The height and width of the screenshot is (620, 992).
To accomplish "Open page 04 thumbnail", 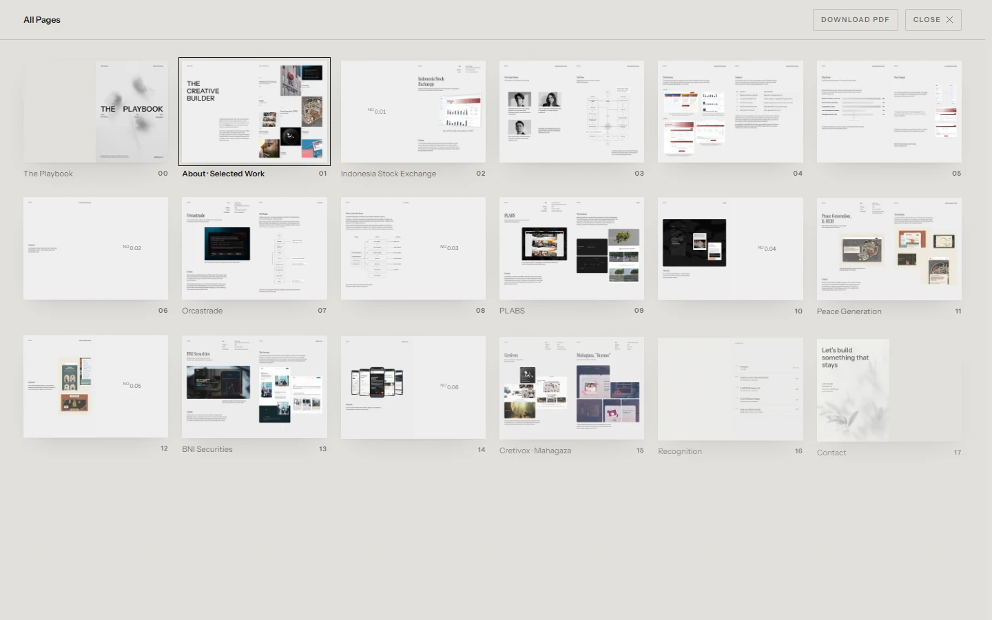I will point(730,112).
